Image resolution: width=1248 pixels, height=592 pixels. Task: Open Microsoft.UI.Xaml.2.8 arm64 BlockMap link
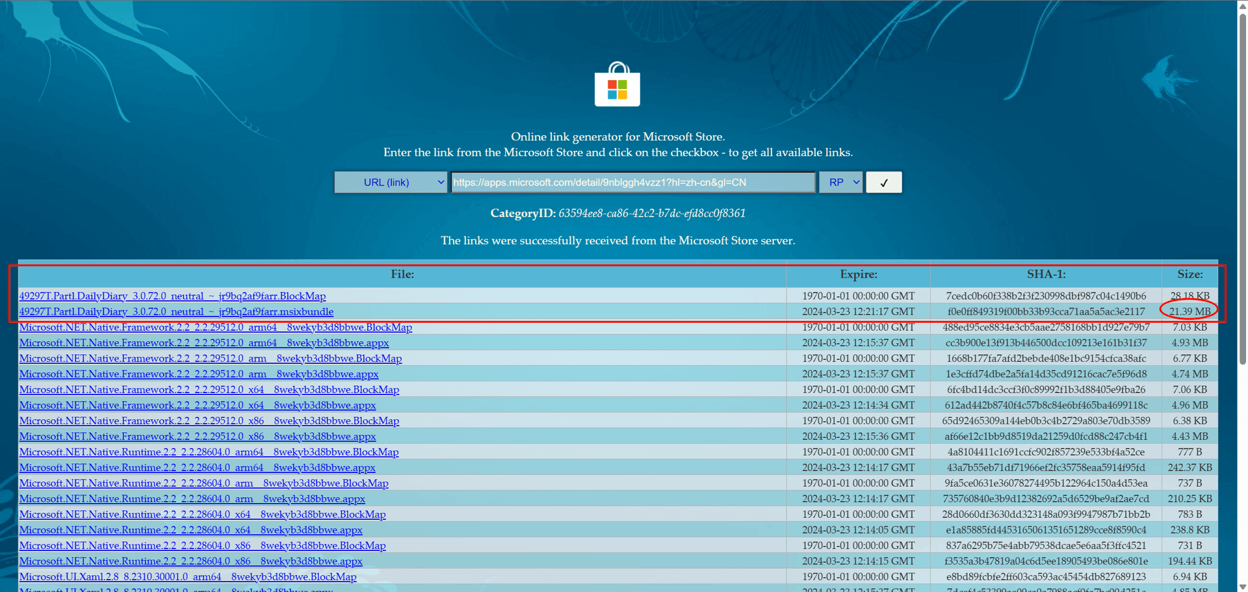click(188, 577)
